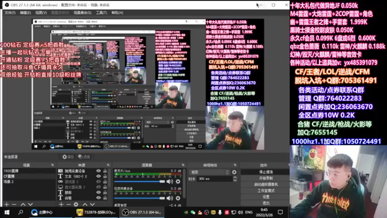Increase transition duration with up arrow
387x218 pixels.
point(235,177)
